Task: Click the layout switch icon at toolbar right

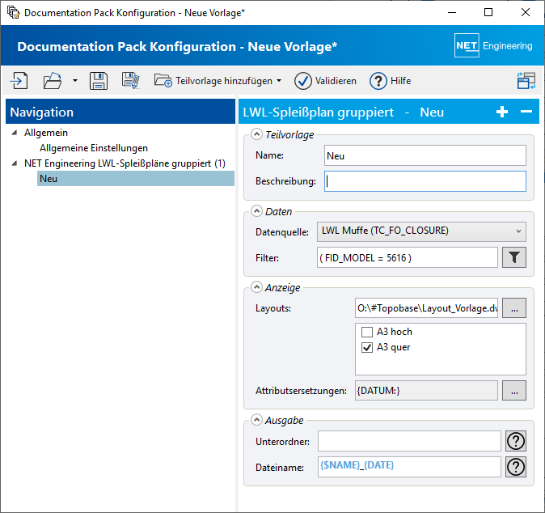Action: 526,81
